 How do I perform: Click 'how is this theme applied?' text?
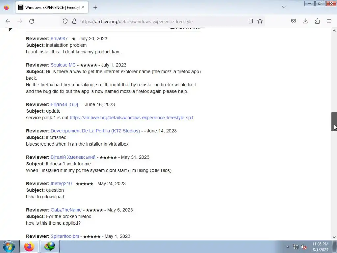tap(53, 223)
